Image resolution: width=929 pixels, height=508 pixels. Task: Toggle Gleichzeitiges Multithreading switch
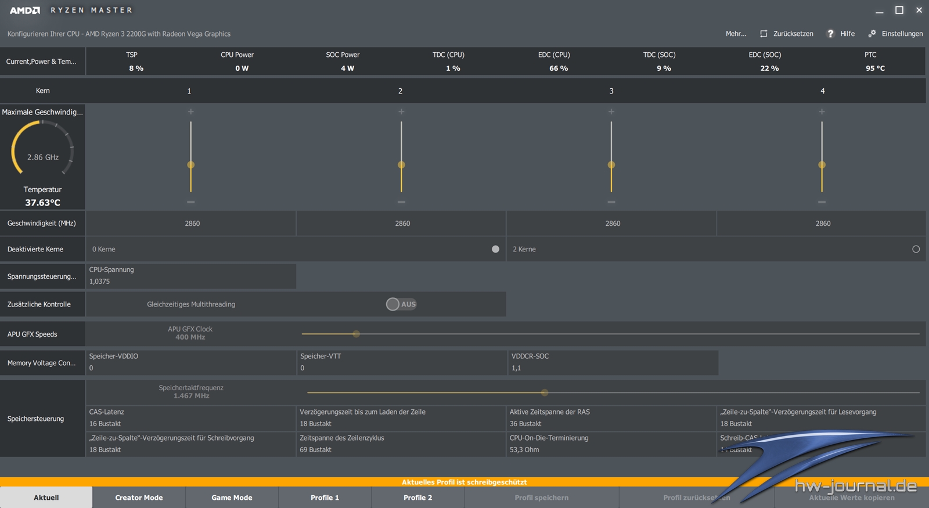401,304
